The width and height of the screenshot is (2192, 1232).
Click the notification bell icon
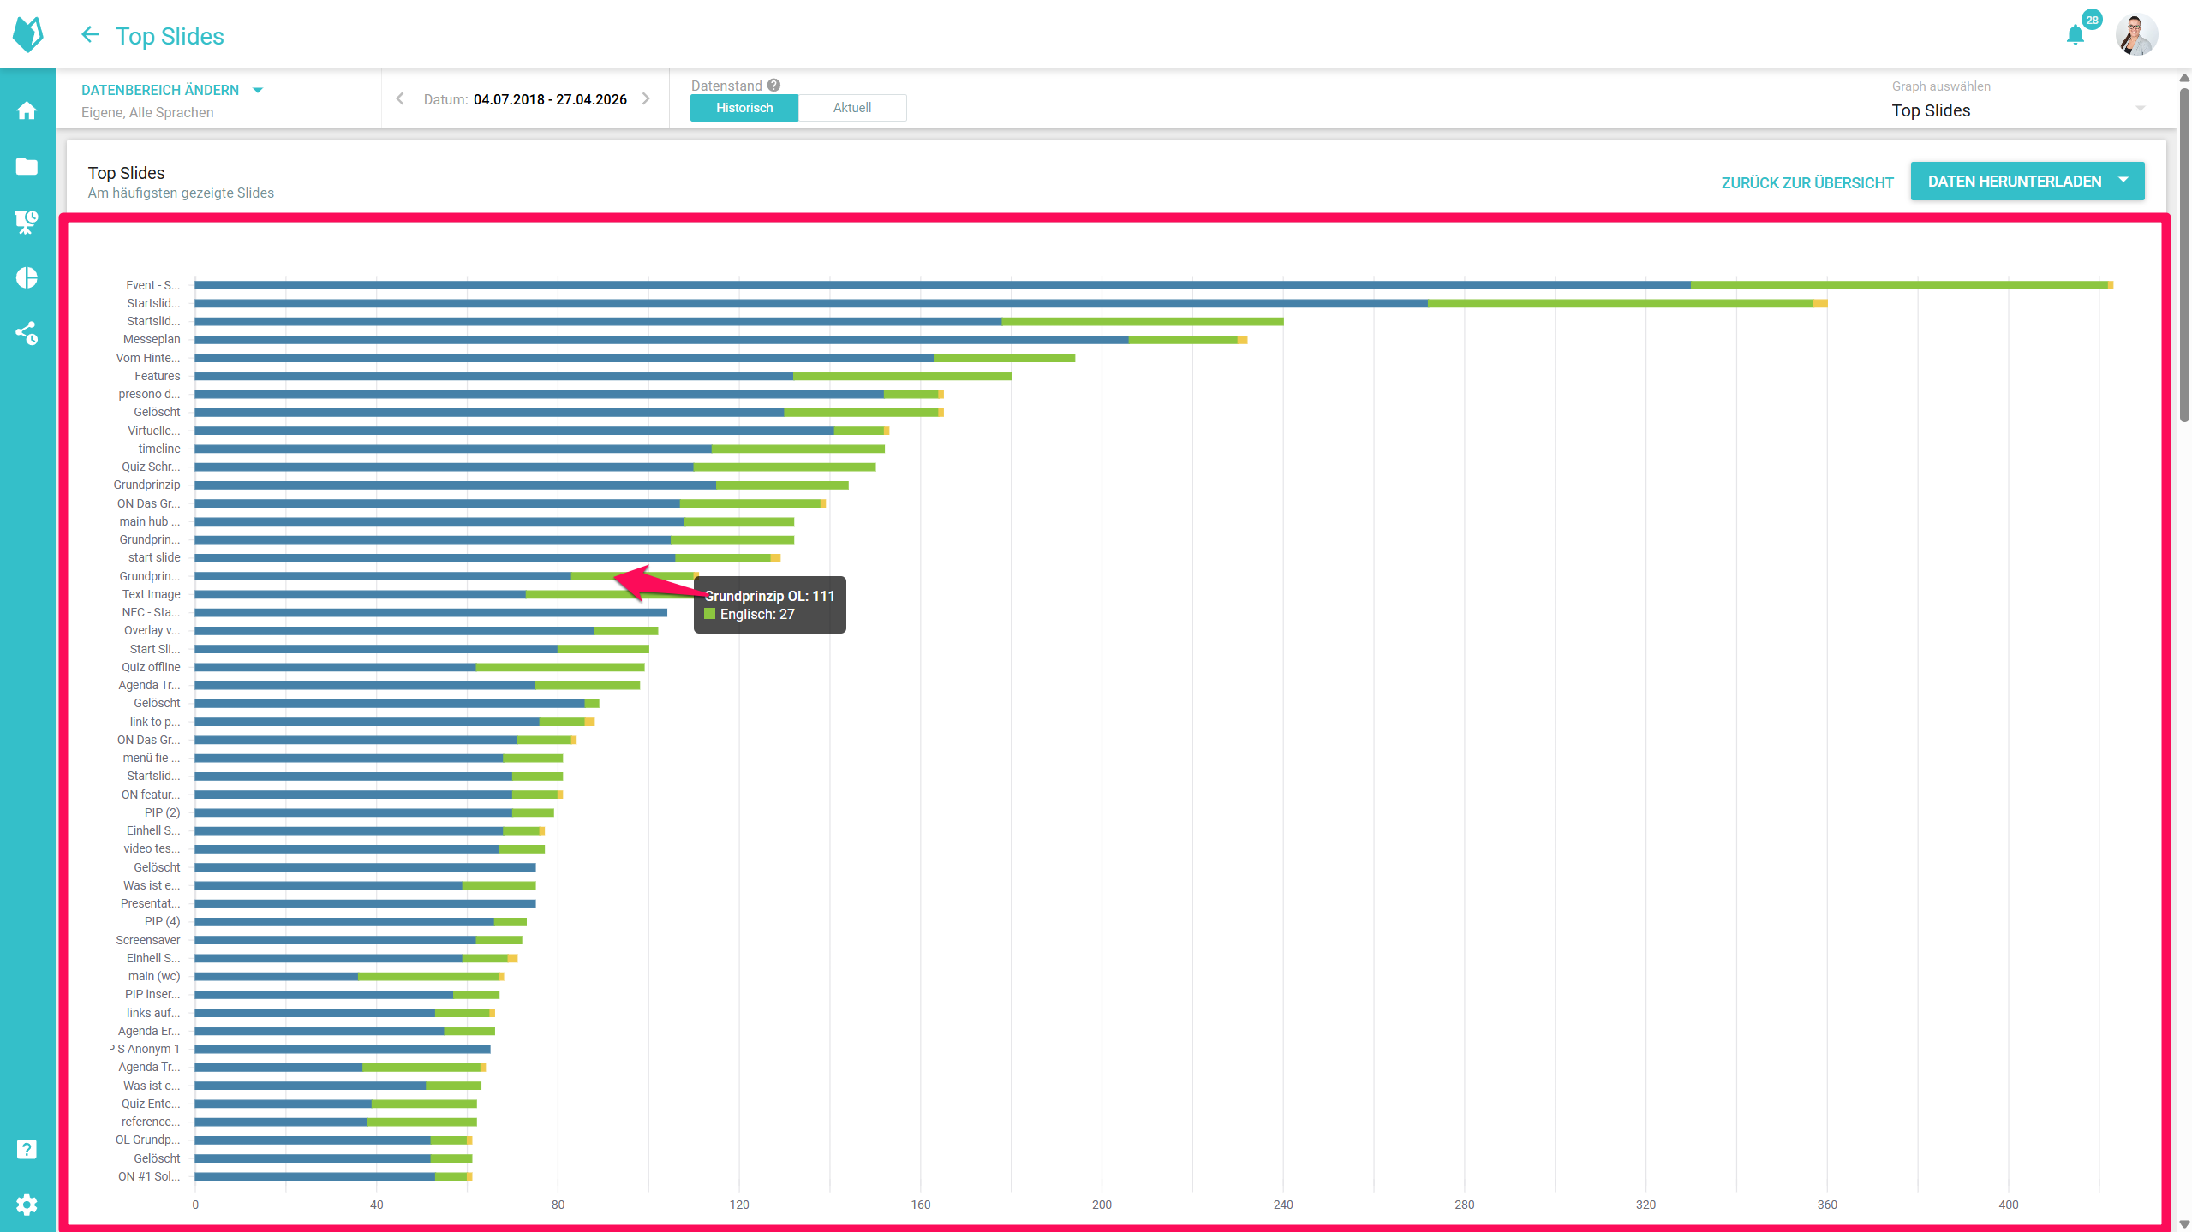tap(2075, 35)
